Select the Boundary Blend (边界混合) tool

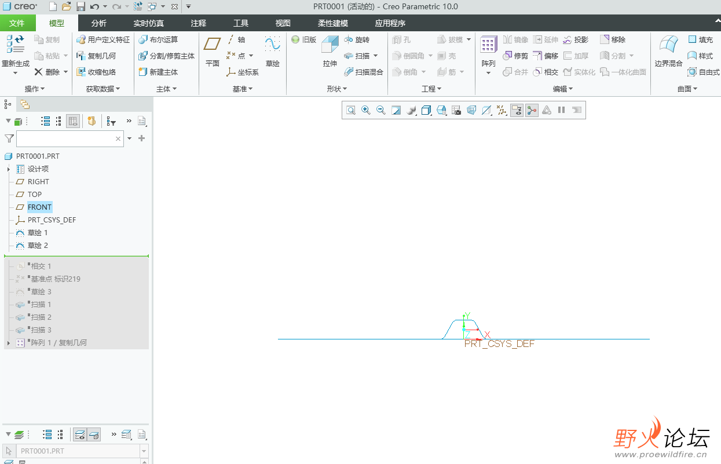(669, 52)
